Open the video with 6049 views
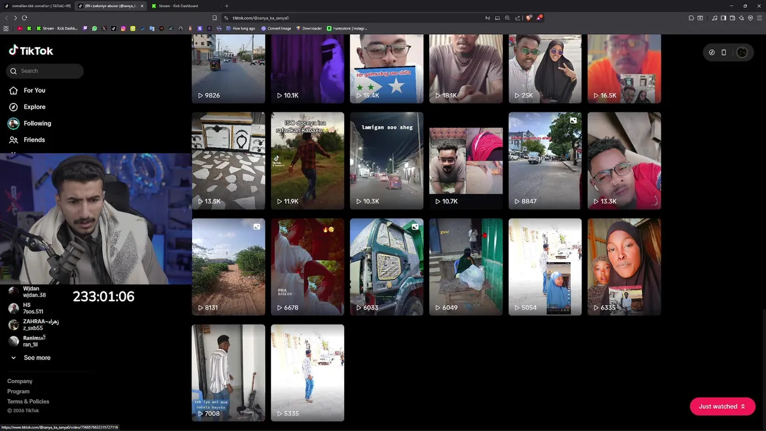The image size is (766, 431). [466, 267]
